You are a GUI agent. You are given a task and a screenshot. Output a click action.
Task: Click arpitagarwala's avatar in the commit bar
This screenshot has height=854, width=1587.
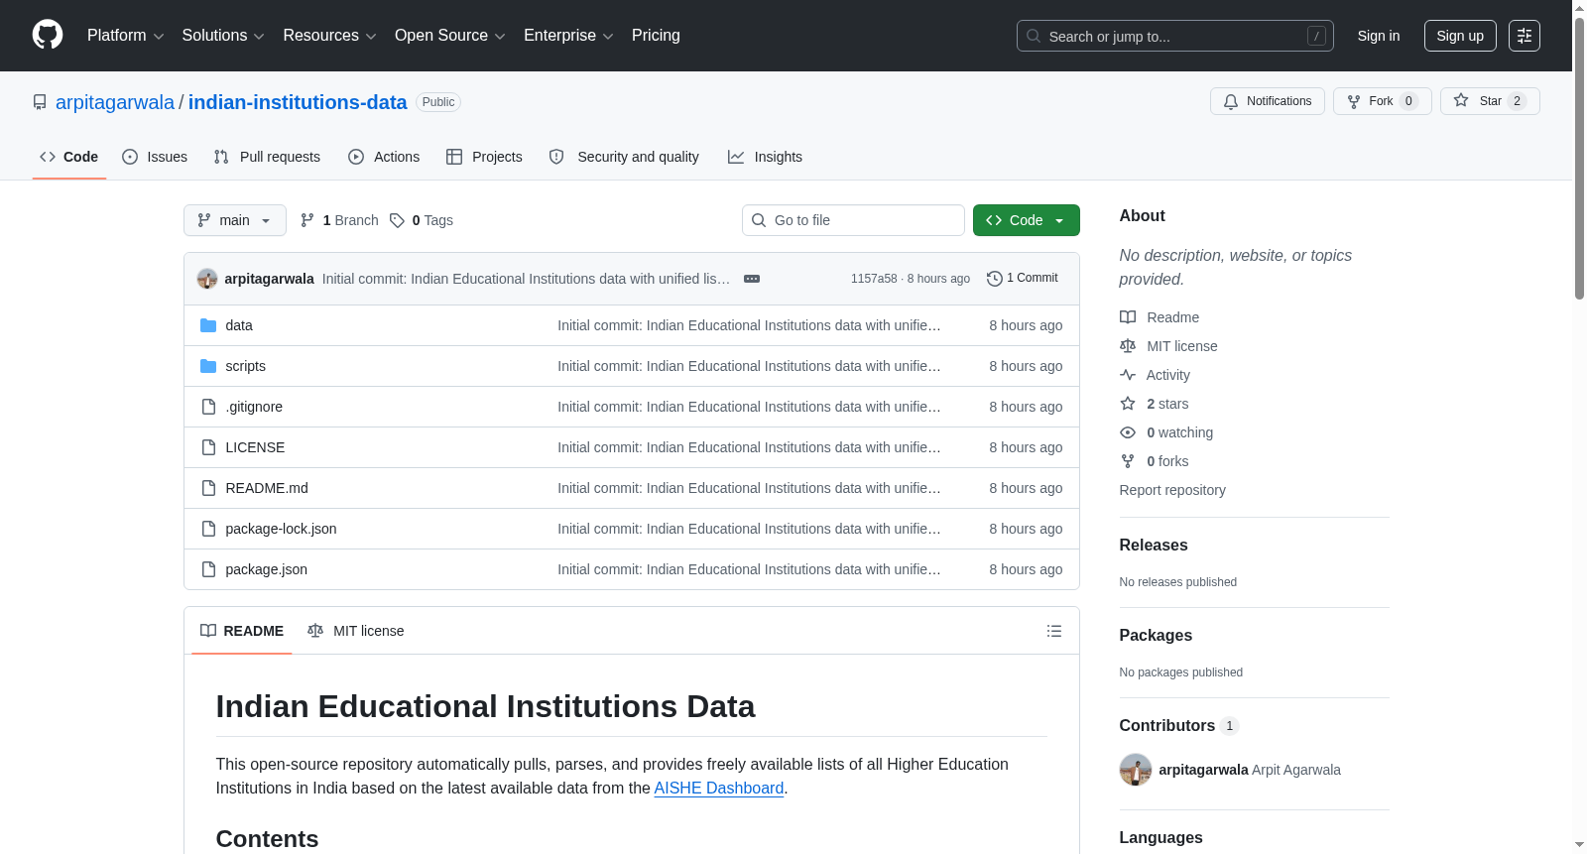click(207, 279)
